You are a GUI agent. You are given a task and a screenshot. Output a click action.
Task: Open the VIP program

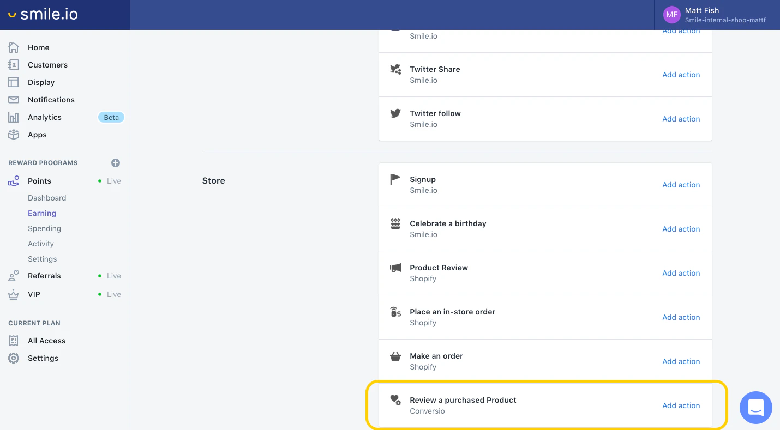[34, 294]
